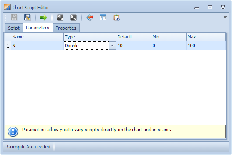Click the blue diamond with red arrow icon
Screen dimensions: 232x155
point(90,18)
